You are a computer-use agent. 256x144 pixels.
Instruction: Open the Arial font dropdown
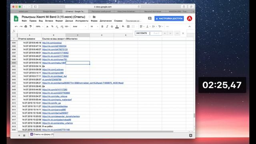80,26
